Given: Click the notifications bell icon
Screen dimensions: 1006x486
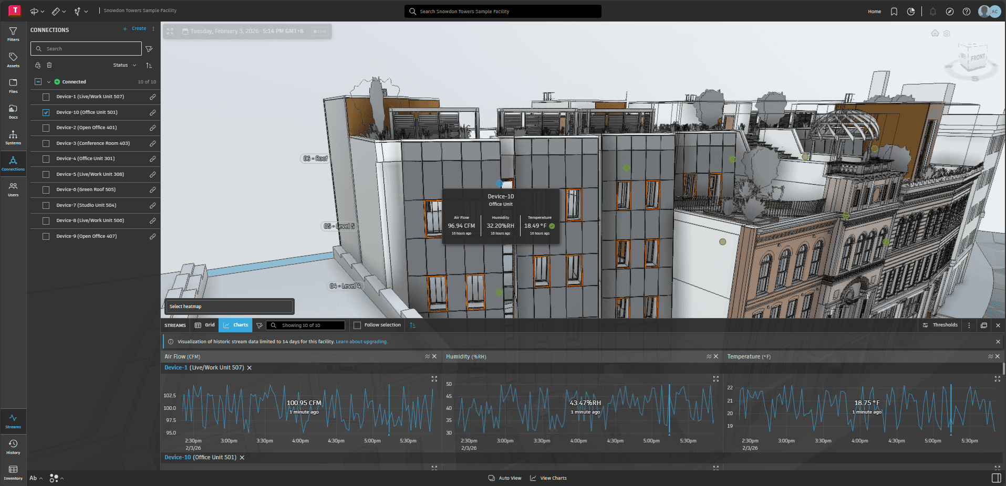Looking at the screenshot, I should [932, 11].
